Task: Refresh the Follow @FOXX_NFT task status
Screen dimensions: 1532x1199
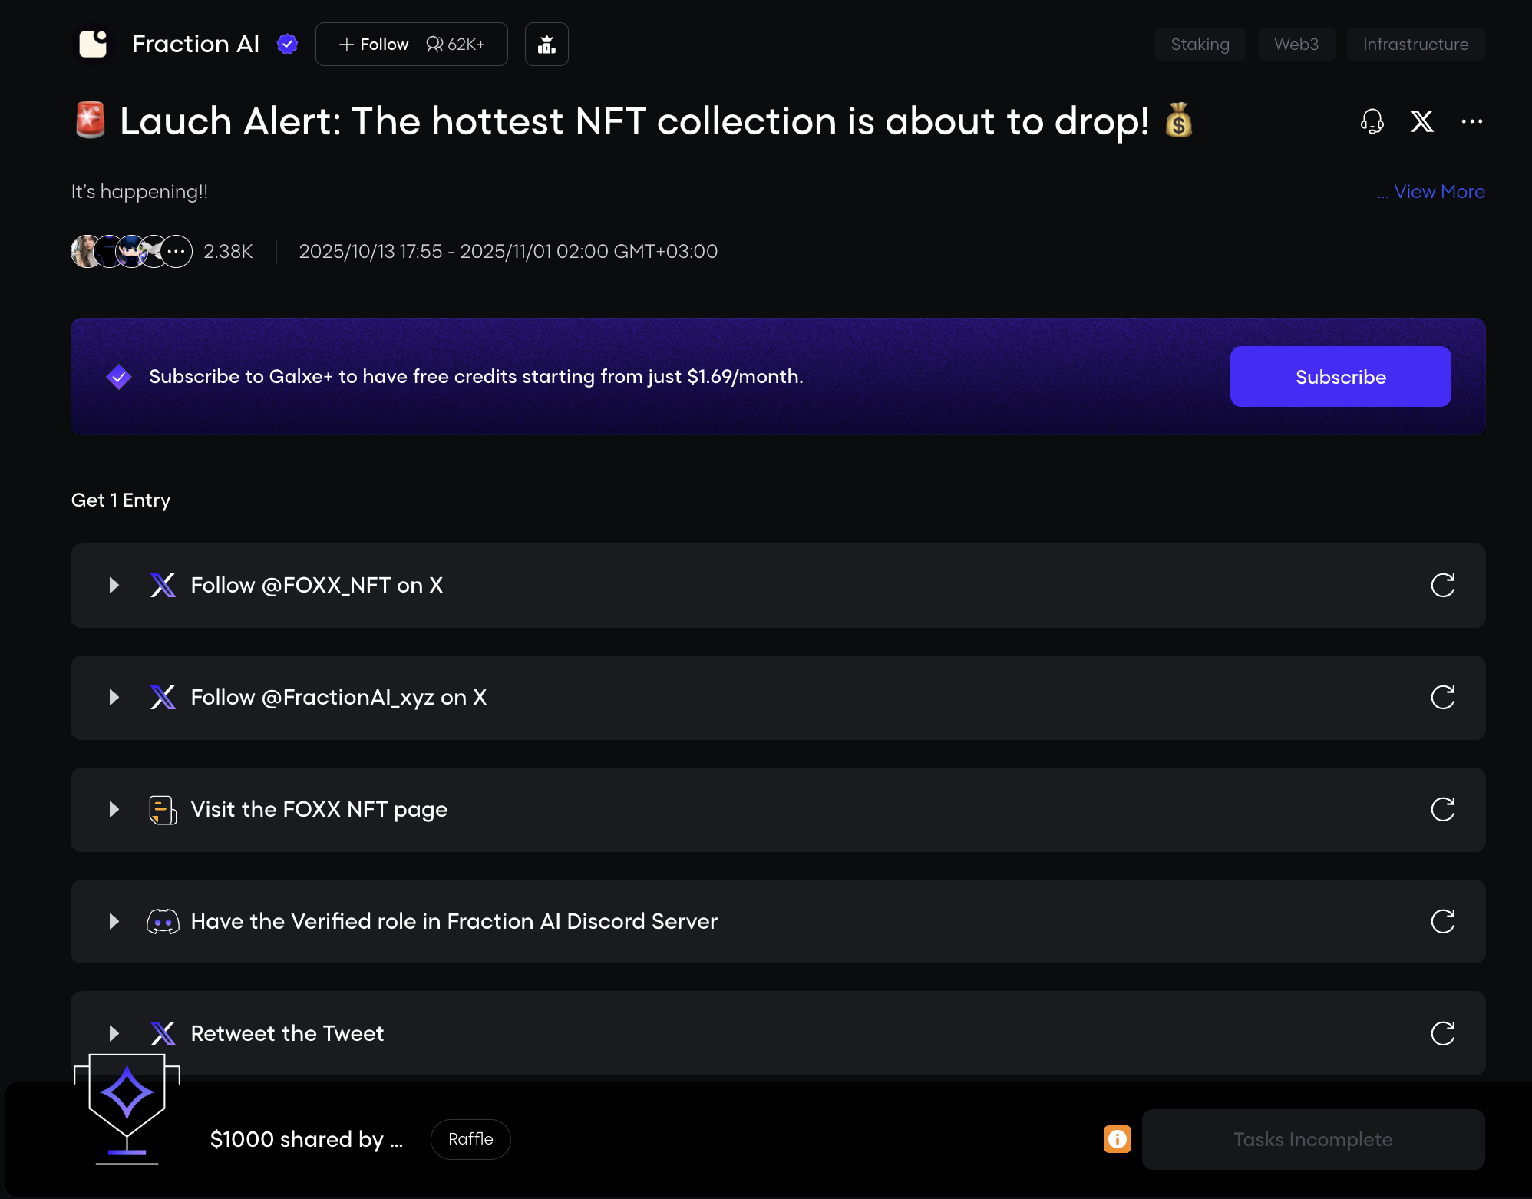Action: (x=1442, y=586)
